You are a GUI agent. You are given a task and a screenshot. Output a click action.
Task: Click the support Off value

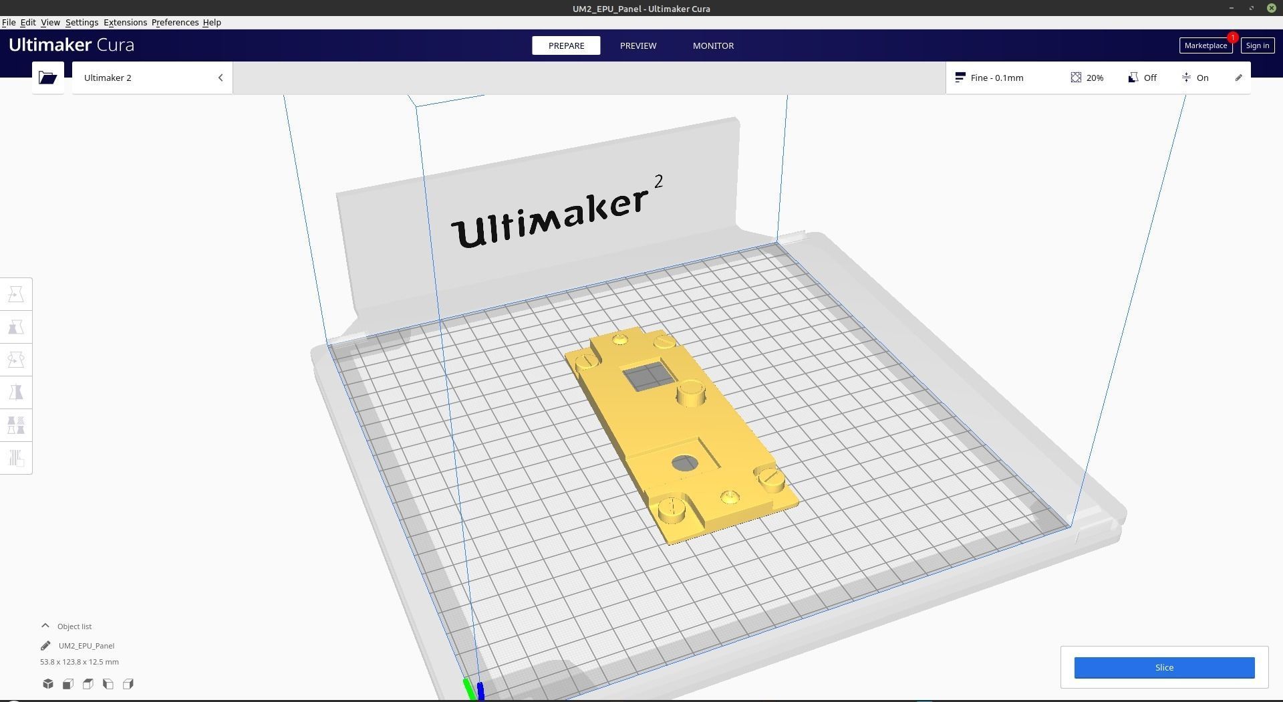point(1150,78)
